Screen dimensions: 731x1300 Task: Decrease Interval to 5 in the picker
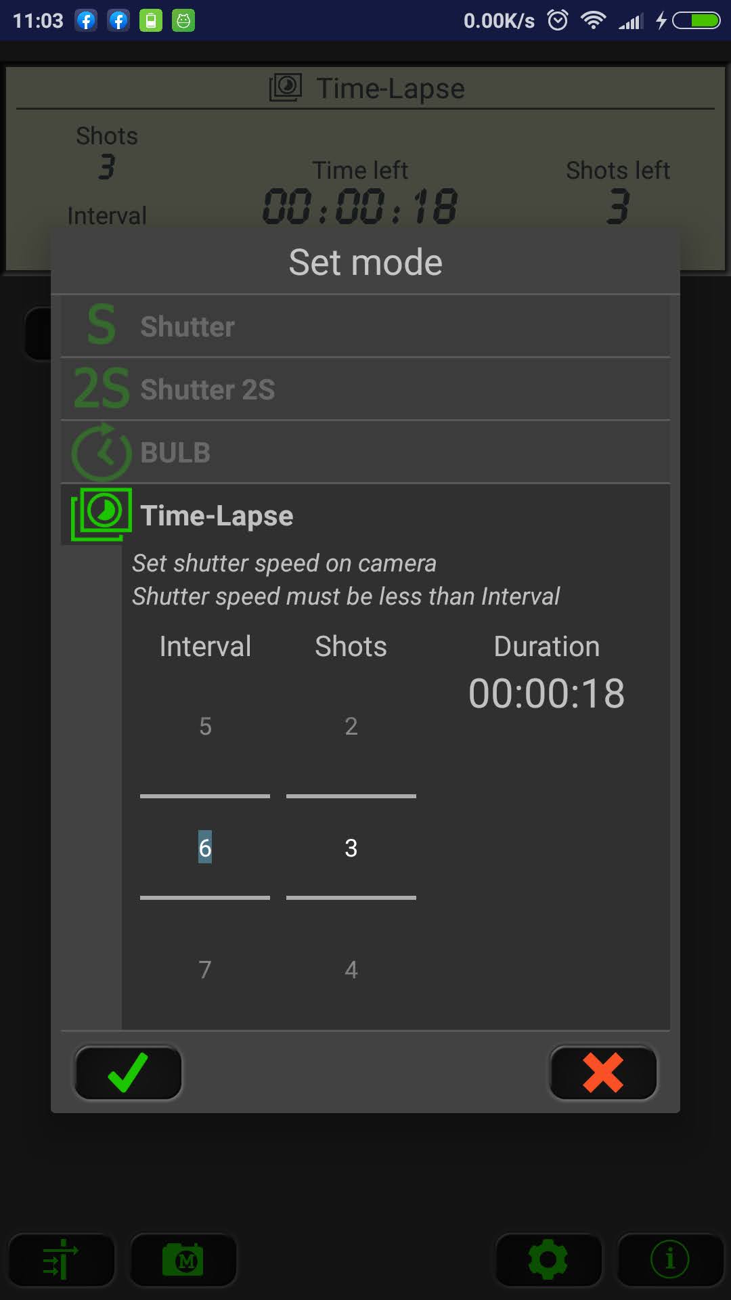coord(205,727)
